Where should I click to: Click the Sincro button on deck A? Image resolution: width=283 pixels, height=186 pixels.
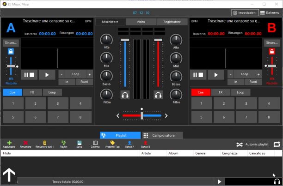tap(11, 43)
